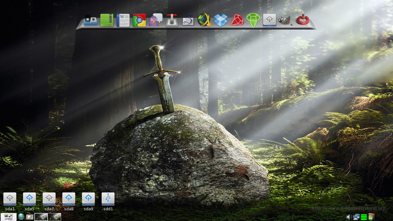The height and width of the screenshot is (221, 393).
Task: Click the package installer download-arrow dock icon
Action: pyautogui.click(x=172, y=20)
